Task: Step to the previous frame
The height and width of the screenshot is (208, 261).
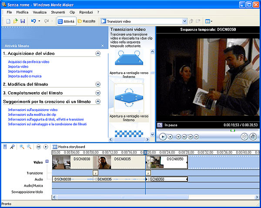Action: (x=184, y=137)
